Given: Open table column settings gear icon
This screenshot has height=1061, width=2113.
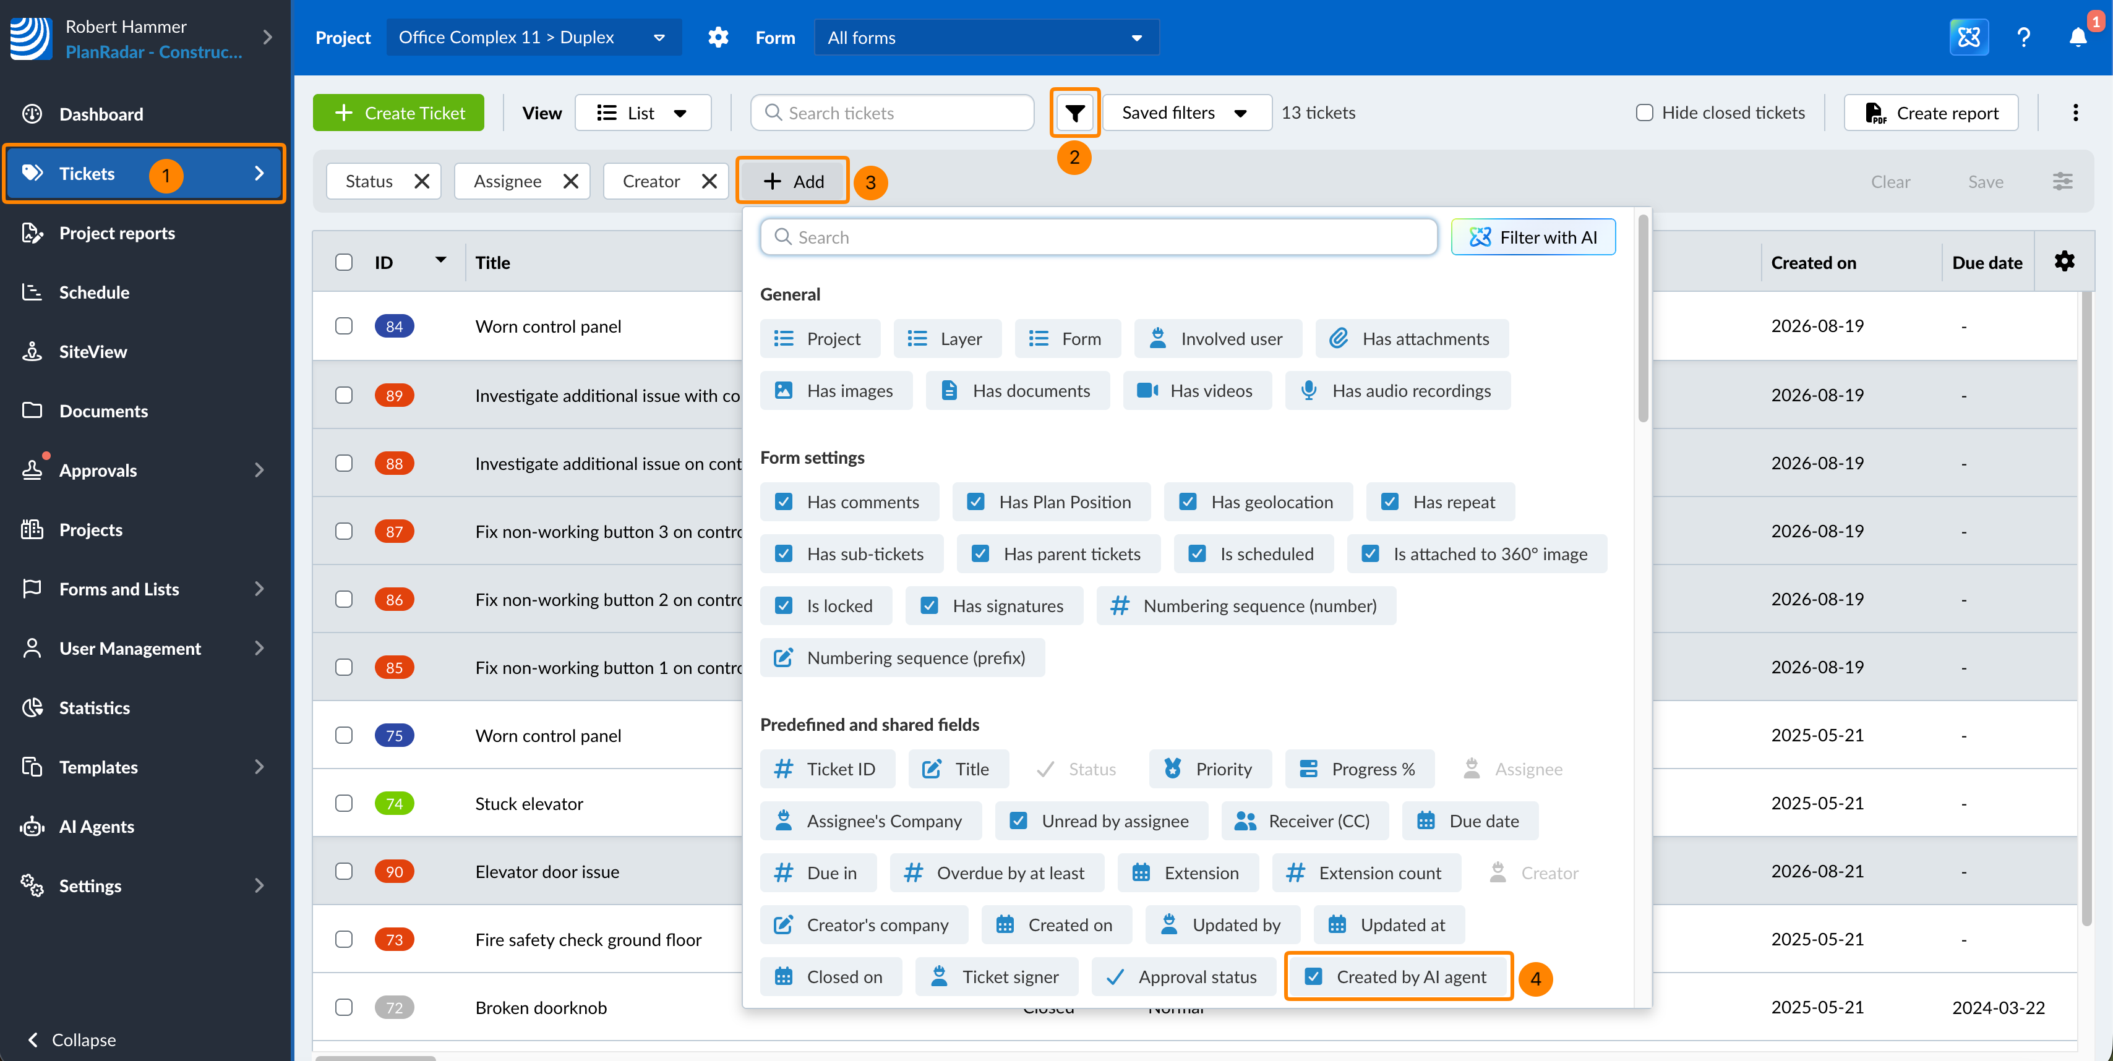Looking at the screenshot, I should 2065,262.
